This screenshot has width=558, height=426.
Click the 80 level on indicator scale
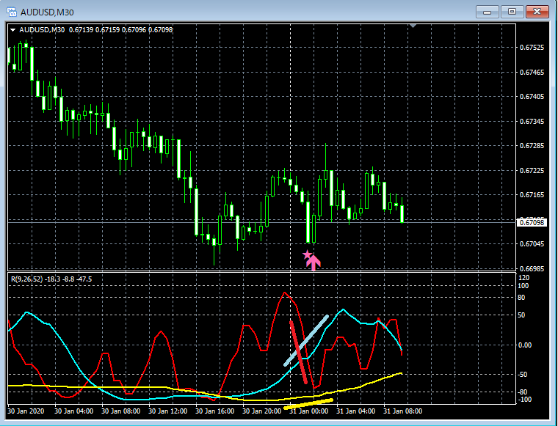pyautogui.click(x=521, y=298)
